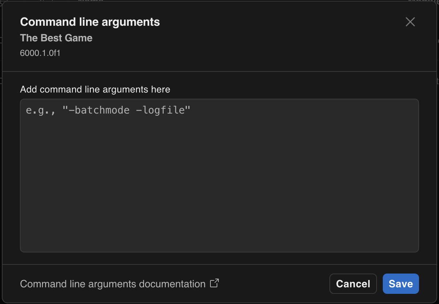Close the Command line arguments dialog
Image resolution: width=439 pixels, height=304 pixels.
coord(410,22)
